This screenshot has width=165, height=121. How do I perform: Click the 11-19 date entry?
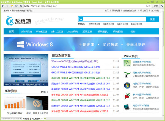(x=116, y=61)
